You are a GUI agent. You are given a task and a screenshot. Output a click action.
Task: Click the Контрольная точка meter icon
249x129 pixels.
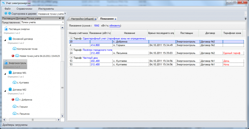point(14,48)
